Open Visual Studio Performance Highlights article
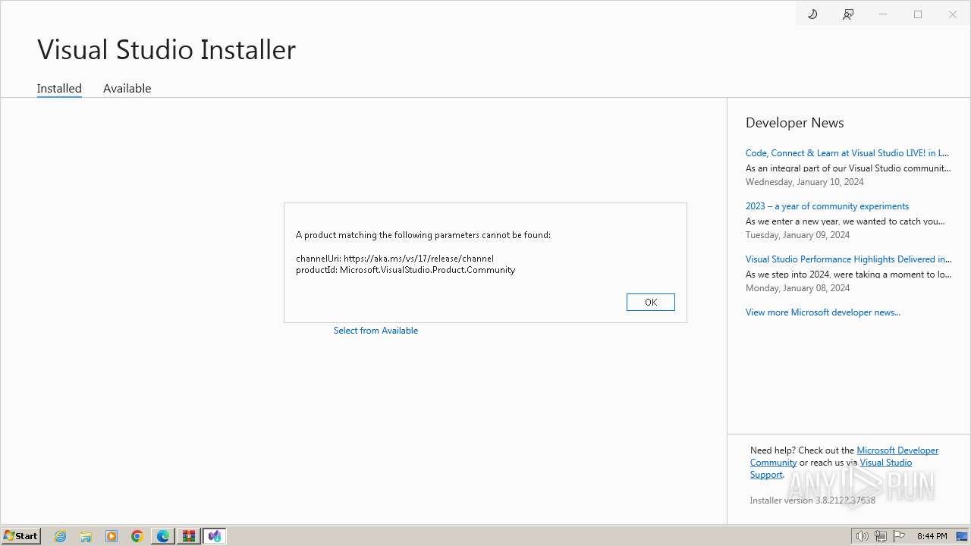 (848, 259)
